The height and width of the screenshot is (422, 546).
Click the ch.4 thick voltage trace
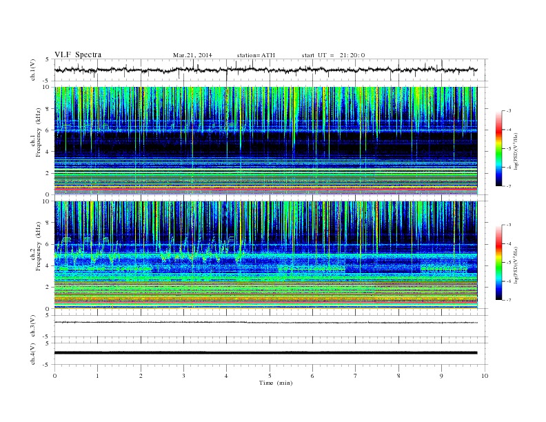(265, 353)
